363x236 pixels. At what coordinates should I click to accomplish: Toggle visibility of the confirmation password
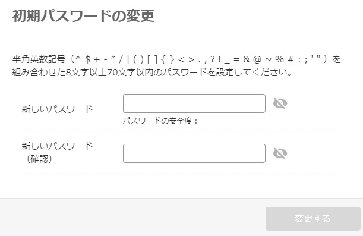280,153
